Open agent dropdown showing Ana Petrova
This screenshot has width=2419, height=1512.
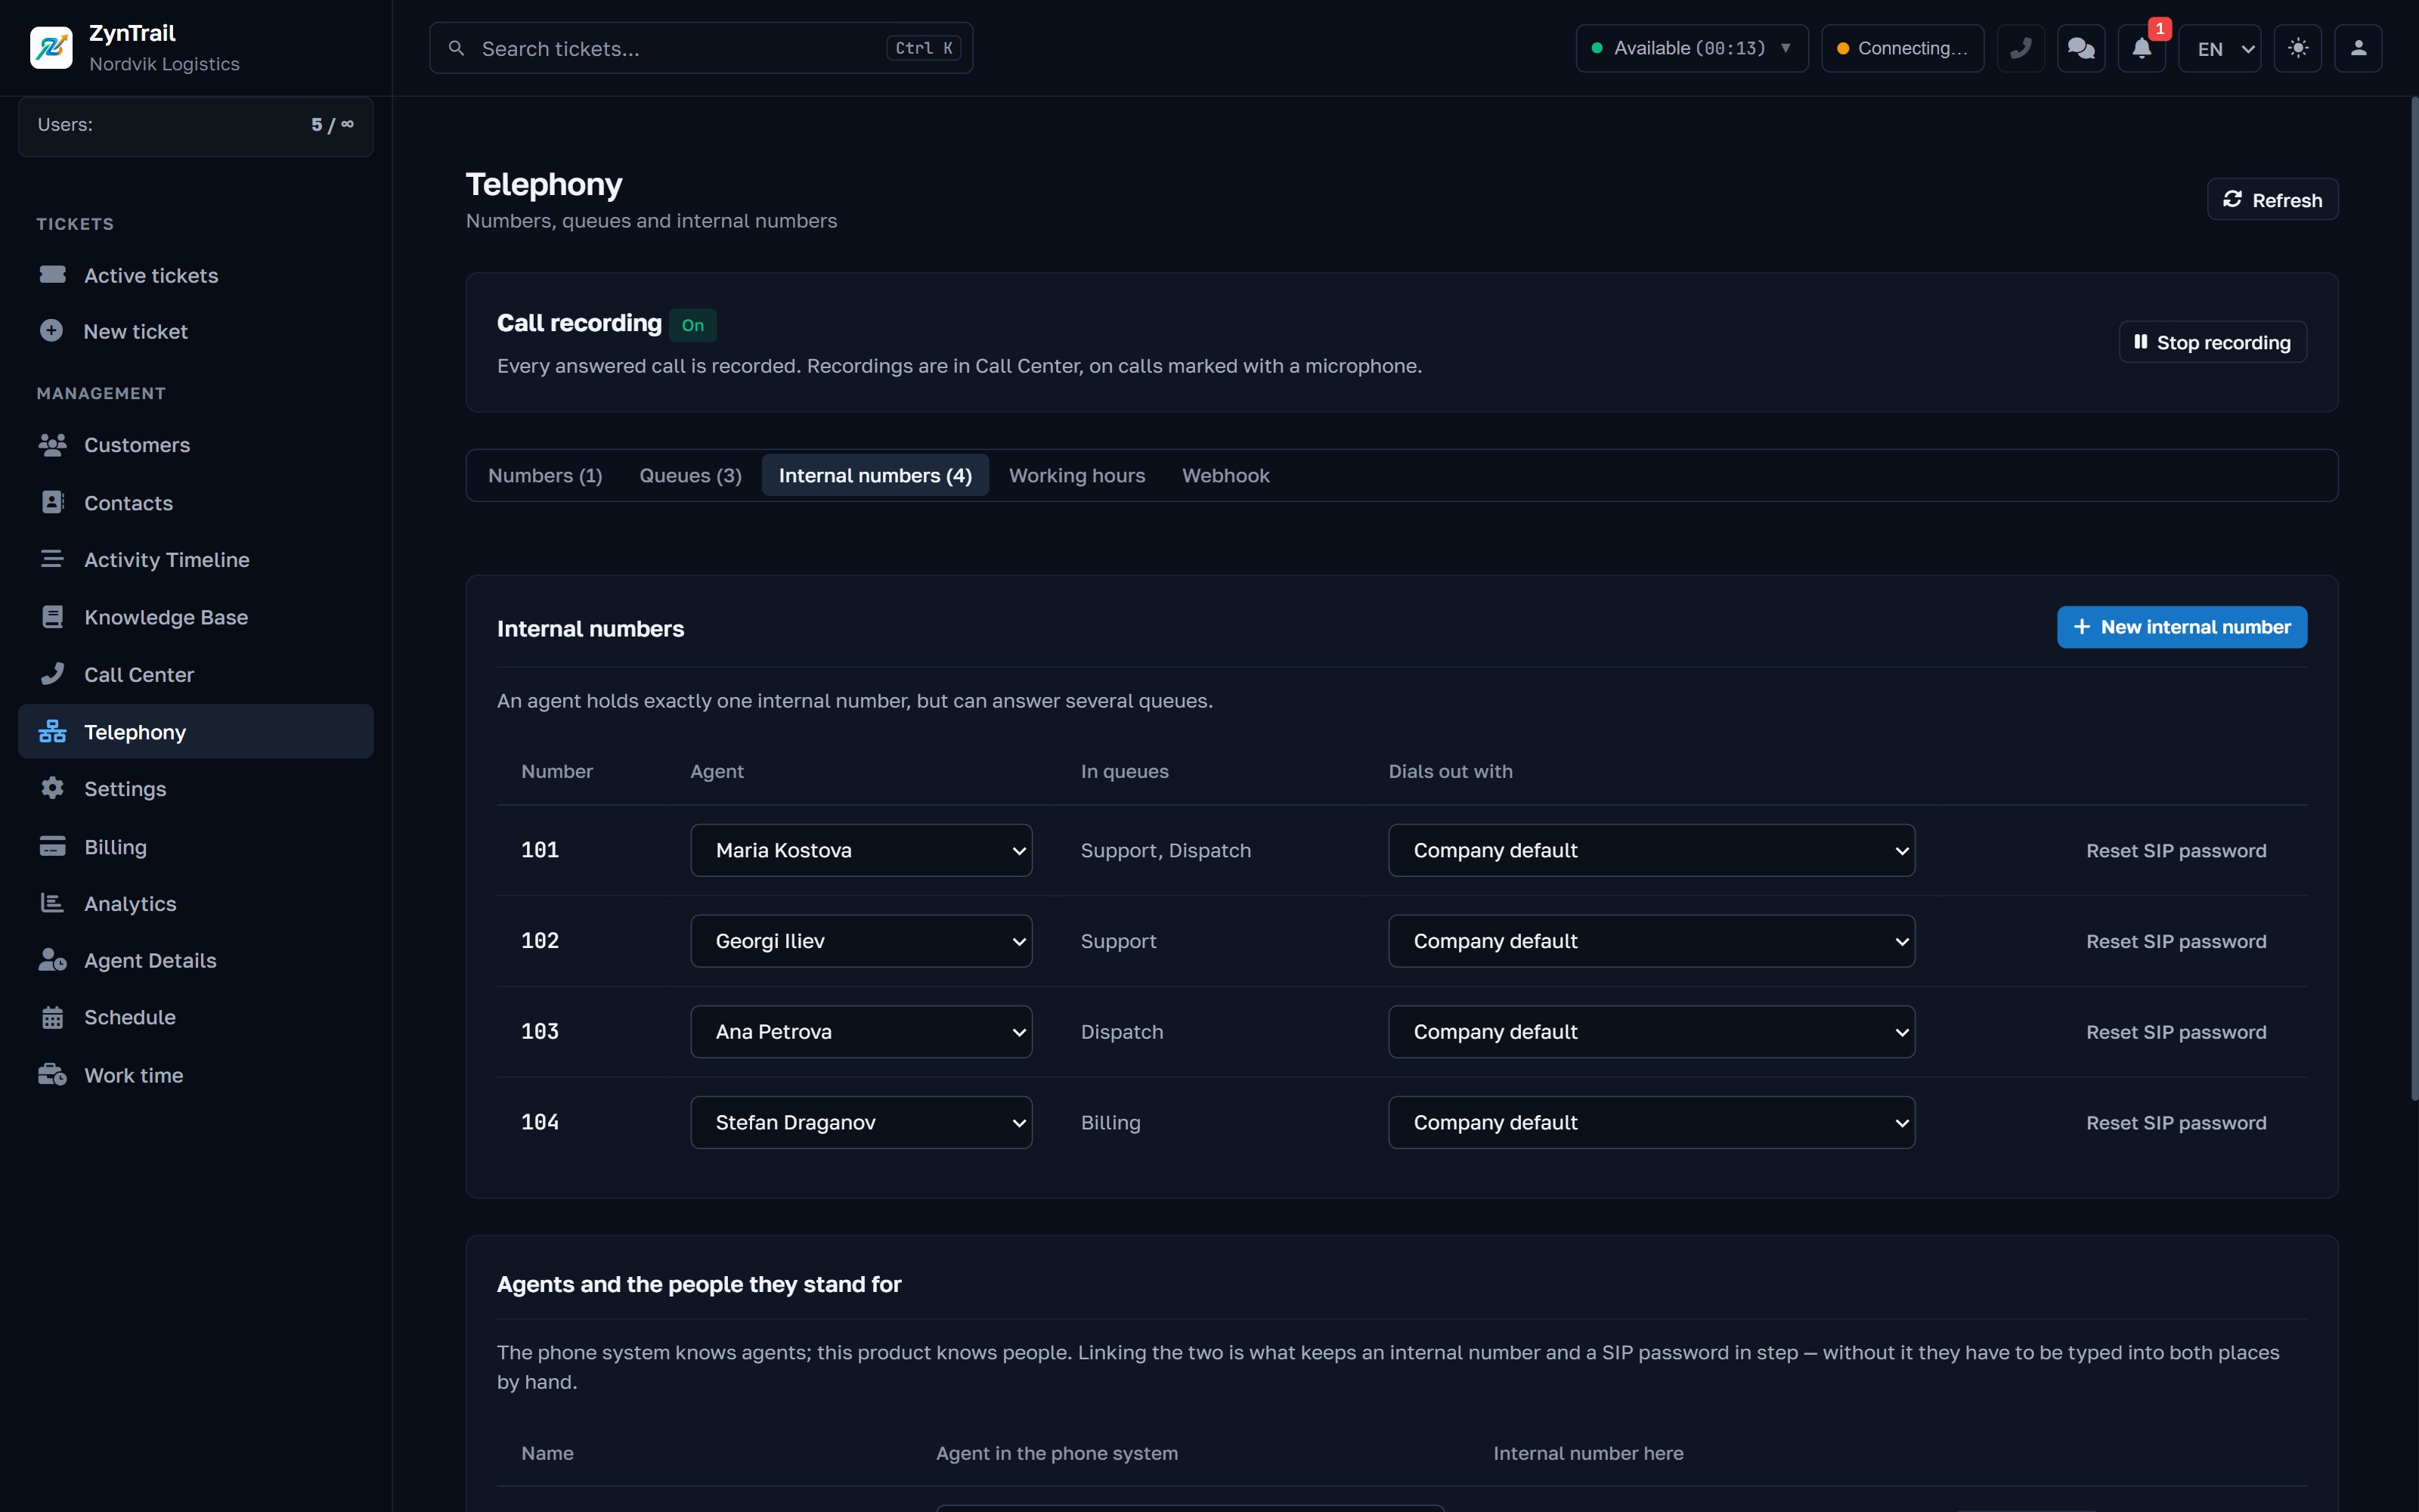tap(861, 1032)
